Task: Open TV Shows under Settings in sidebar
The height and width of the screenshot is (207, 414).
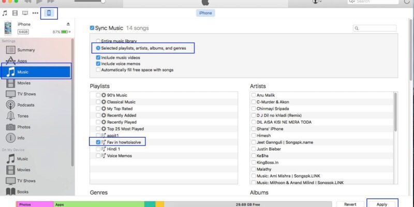Action: [26, 94]
